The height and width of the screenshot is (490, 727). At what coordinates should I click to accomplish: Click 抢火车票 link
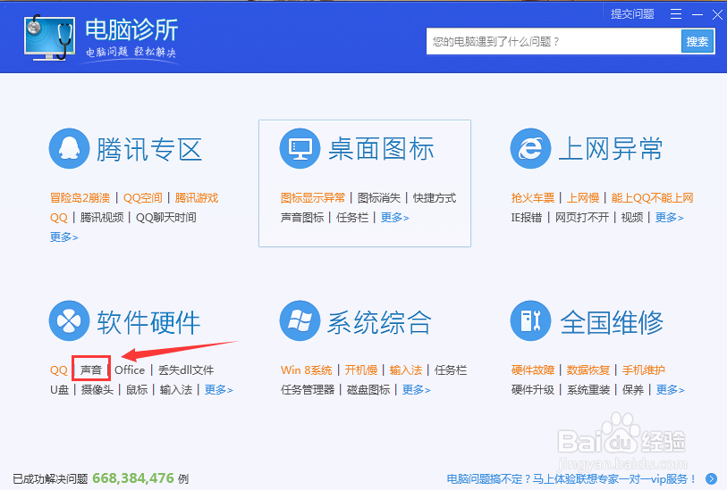click(533, 198)
